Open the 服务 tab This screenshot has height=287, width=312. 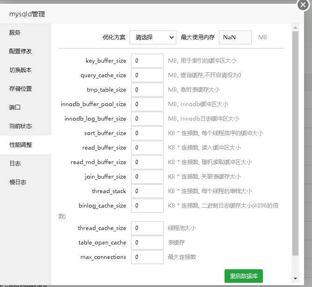[26, 32]
